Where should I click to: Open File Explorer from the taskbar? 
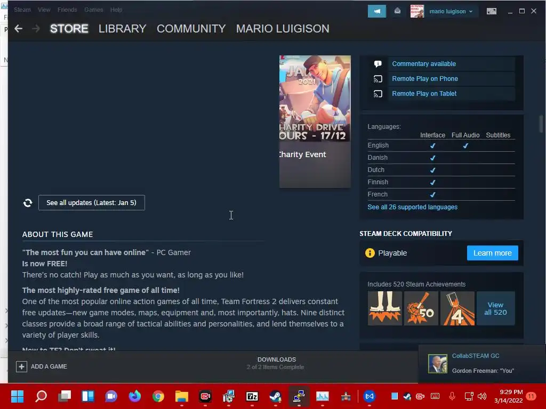(x=181, y=396)
